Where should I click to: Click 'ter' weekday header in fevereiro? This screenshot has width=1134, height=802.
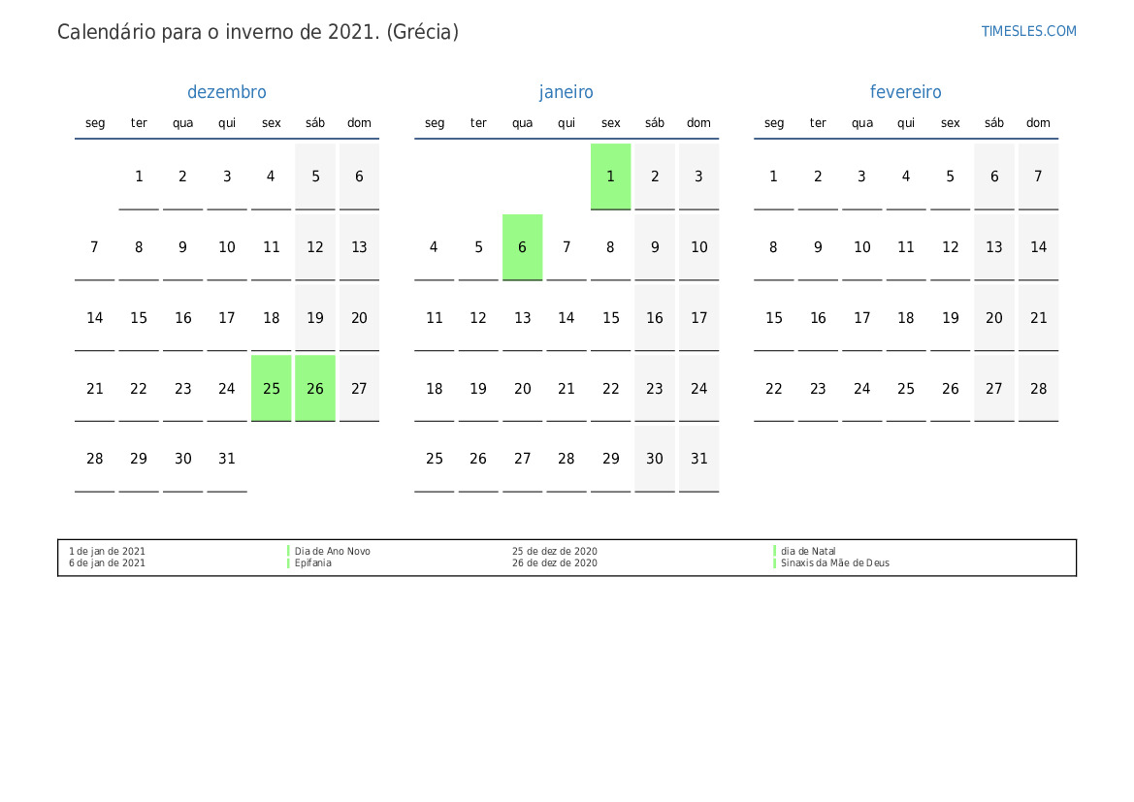[818, 123]
